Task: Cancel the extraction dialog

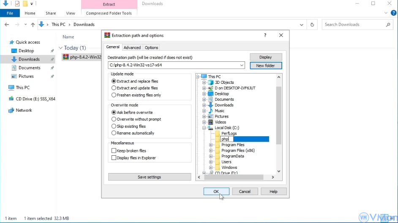Action: coord(245,191)
